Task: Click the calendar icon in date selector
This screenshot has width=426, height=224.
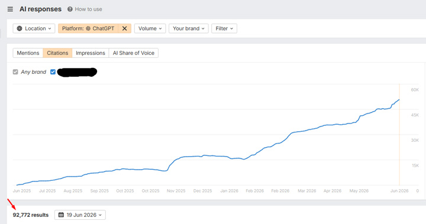Action: 61,215
